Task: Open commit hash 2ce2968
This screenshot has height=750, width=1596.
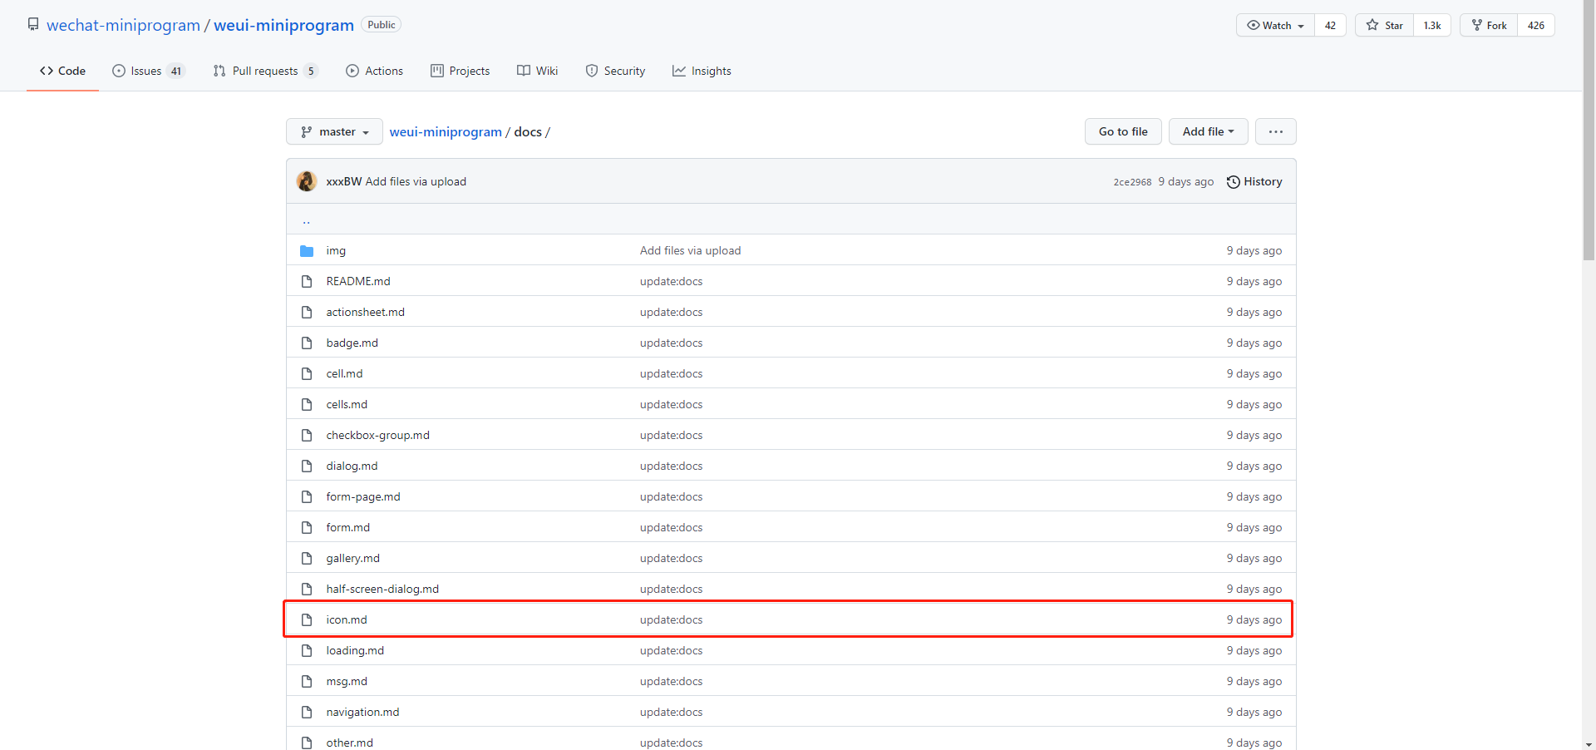Action: [1132, 182]
